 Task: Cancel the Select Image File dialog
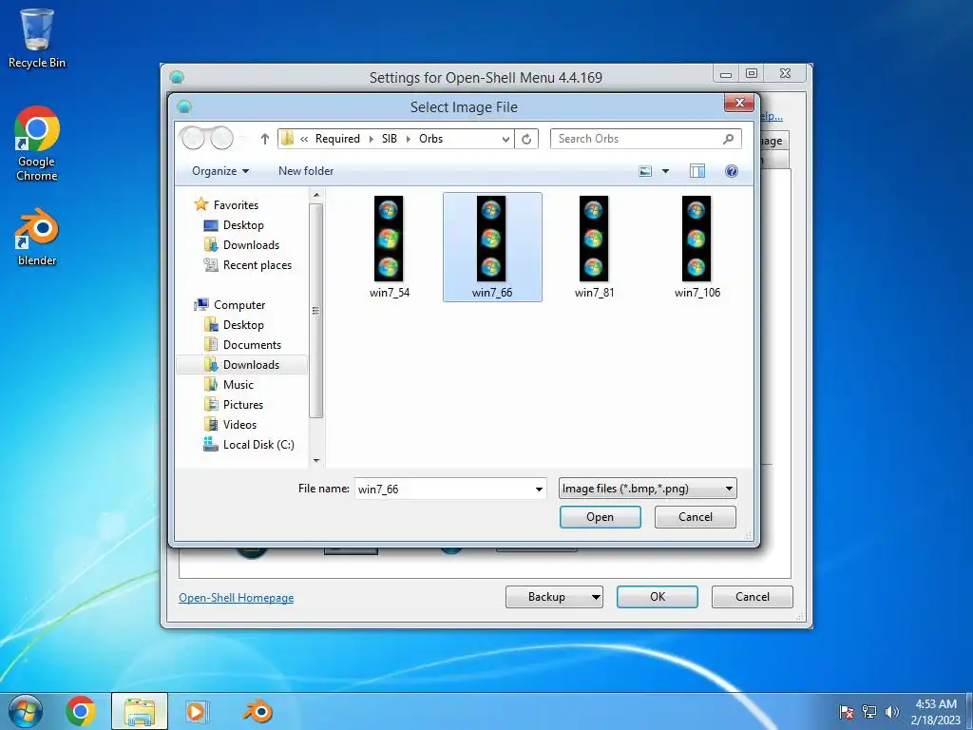point(695,517)
